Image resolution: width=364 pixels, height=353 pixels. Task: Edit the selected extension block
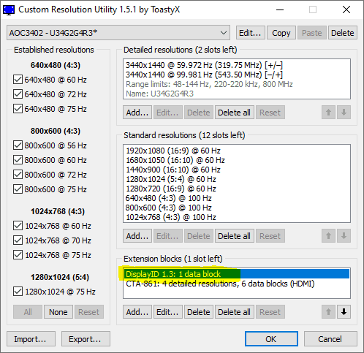pyautogui.click(x=168, y=311)
